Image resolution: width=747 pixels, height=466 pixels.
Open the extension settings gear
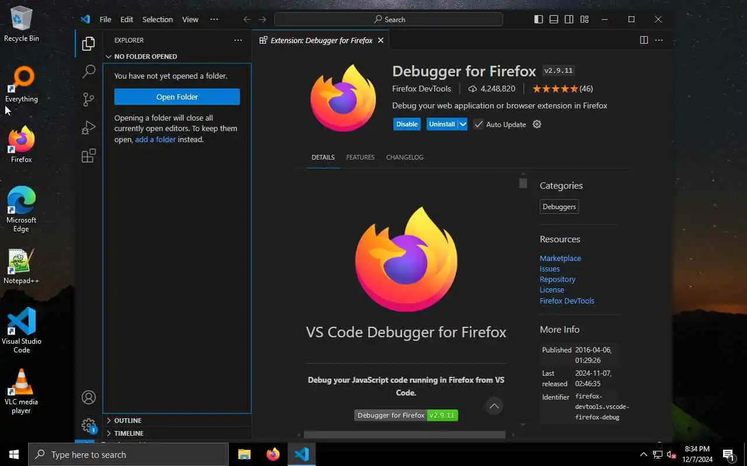tap(537, 124)
